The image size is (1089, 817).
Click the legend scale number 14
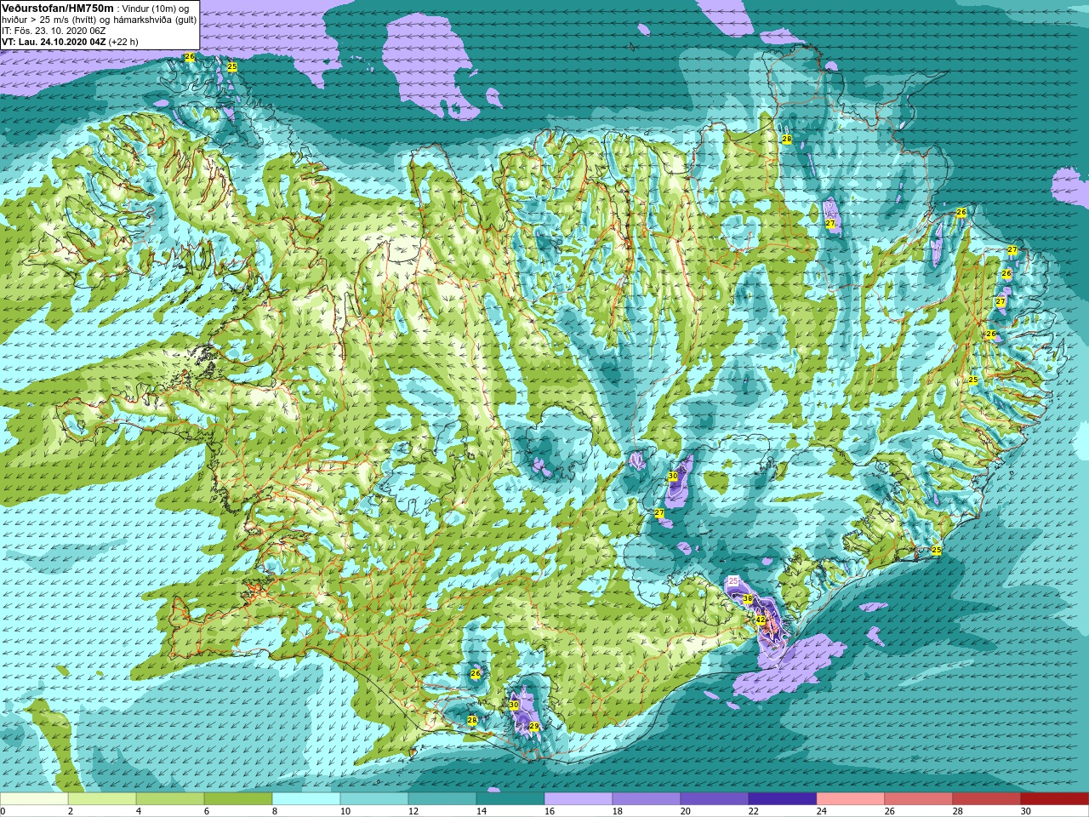click(x=482, y=811)
